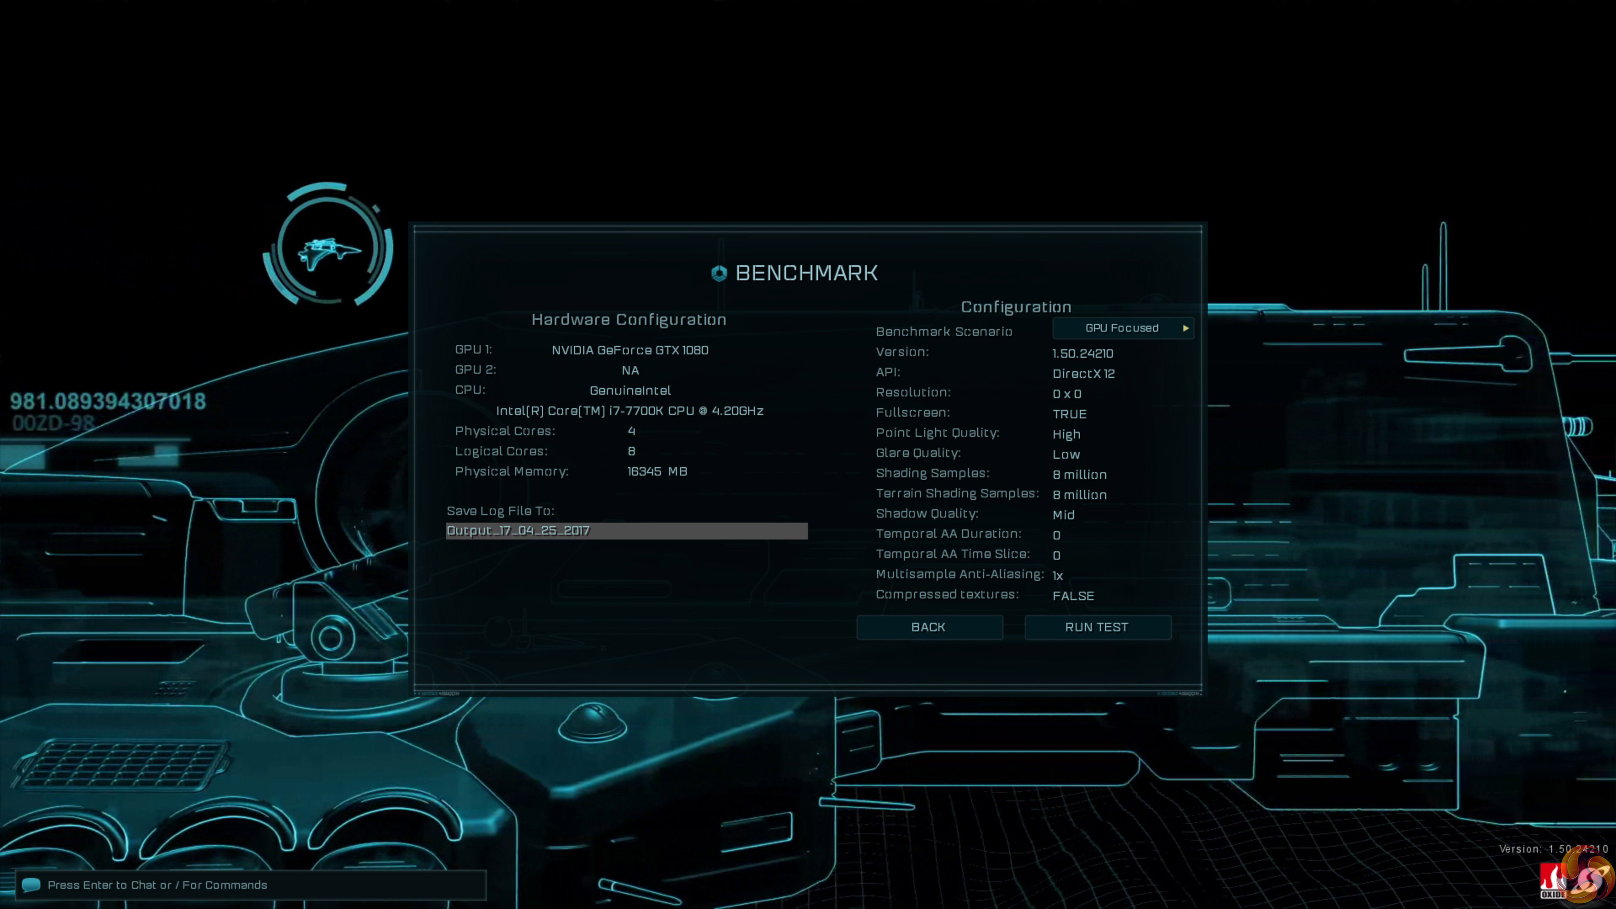Click the Hardware Configuration heading
The image size is (1616, 909).
pos(629,320)
